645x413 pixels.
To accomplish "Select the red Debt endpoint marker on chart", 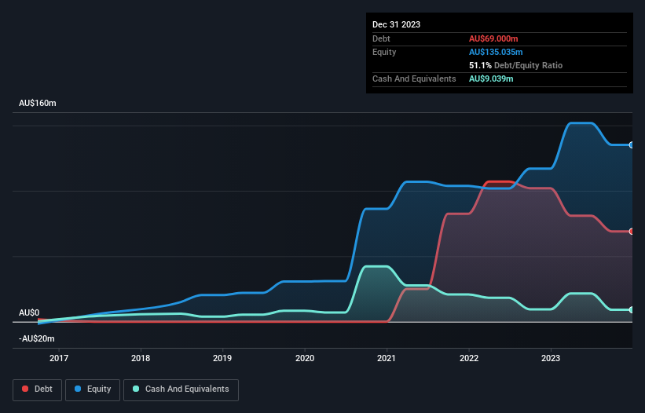I will (x=631, y=232).
